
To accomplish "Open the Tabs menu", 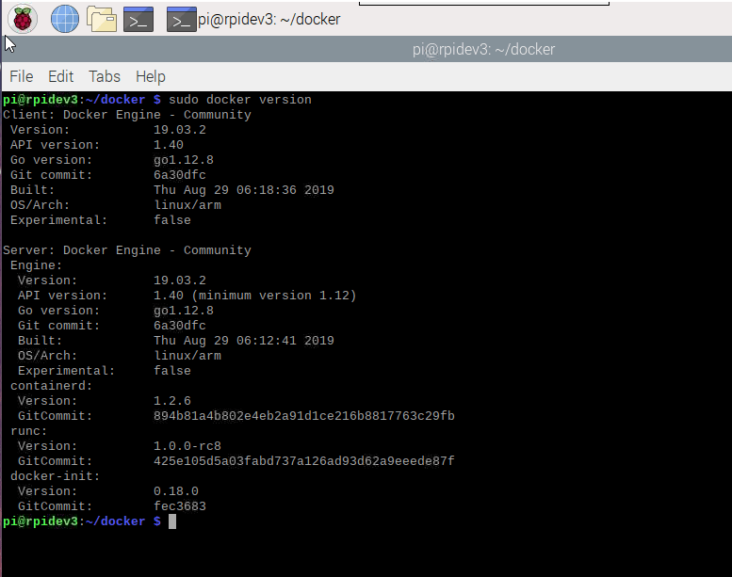I will [x=105, y=76].
